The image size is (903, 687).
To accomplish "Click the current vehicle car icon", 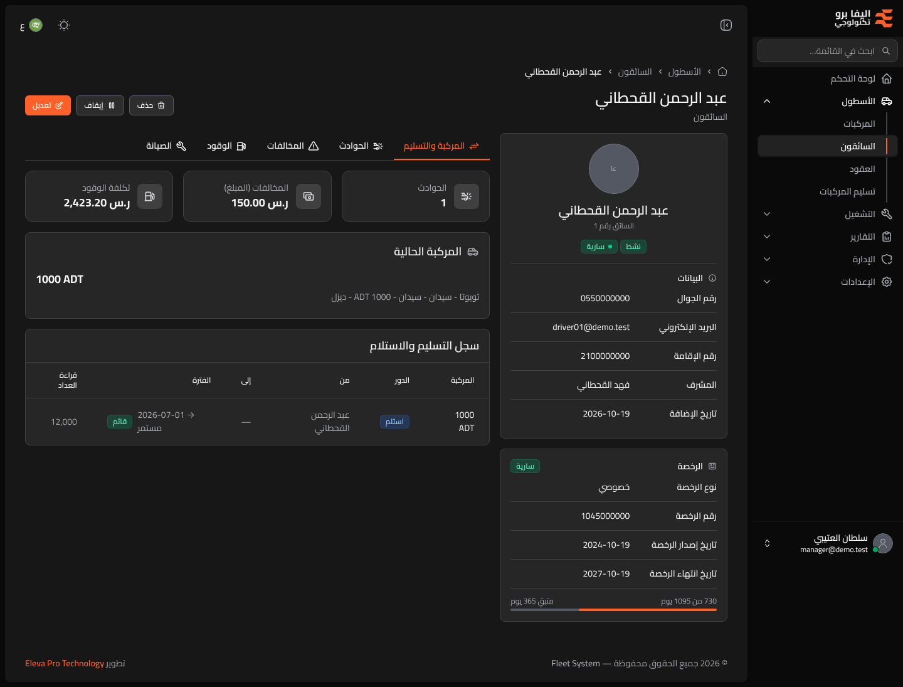I will pos(473,252).
